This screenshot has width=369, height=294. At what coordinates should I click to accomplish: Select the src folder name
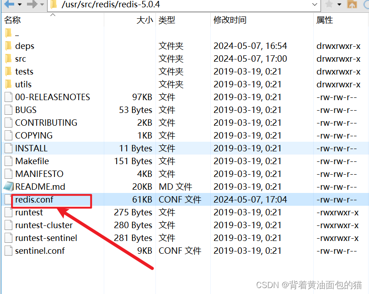(21, 59)
